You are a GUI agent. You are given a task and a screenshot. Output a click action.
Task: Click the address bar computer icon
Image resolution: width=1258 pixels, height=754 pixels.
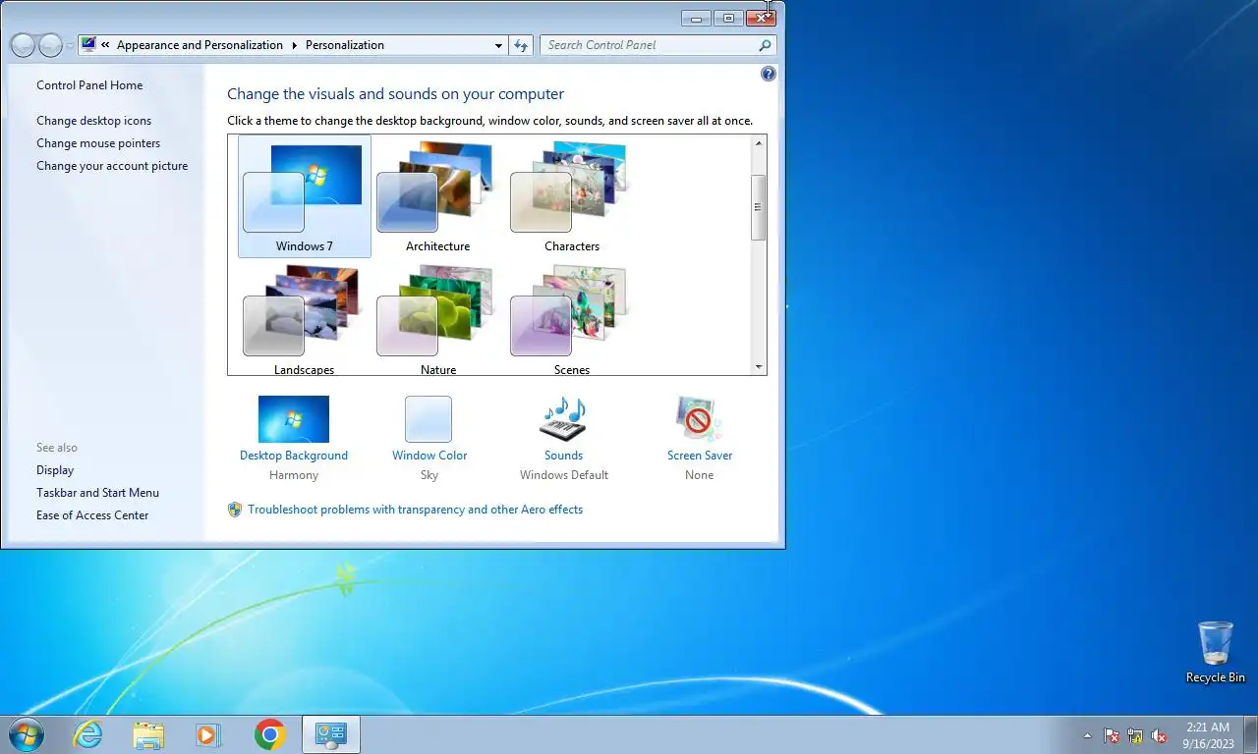(88, 44)
